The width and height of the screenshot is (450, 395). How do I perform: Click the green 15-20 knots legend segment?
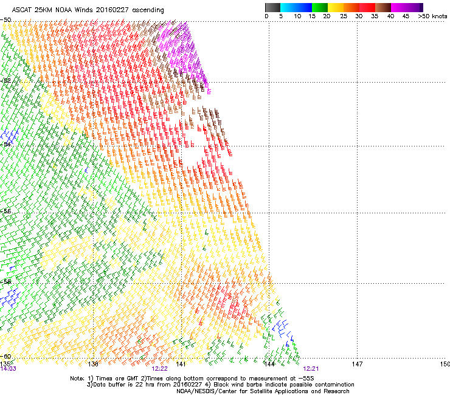(320, 7)
